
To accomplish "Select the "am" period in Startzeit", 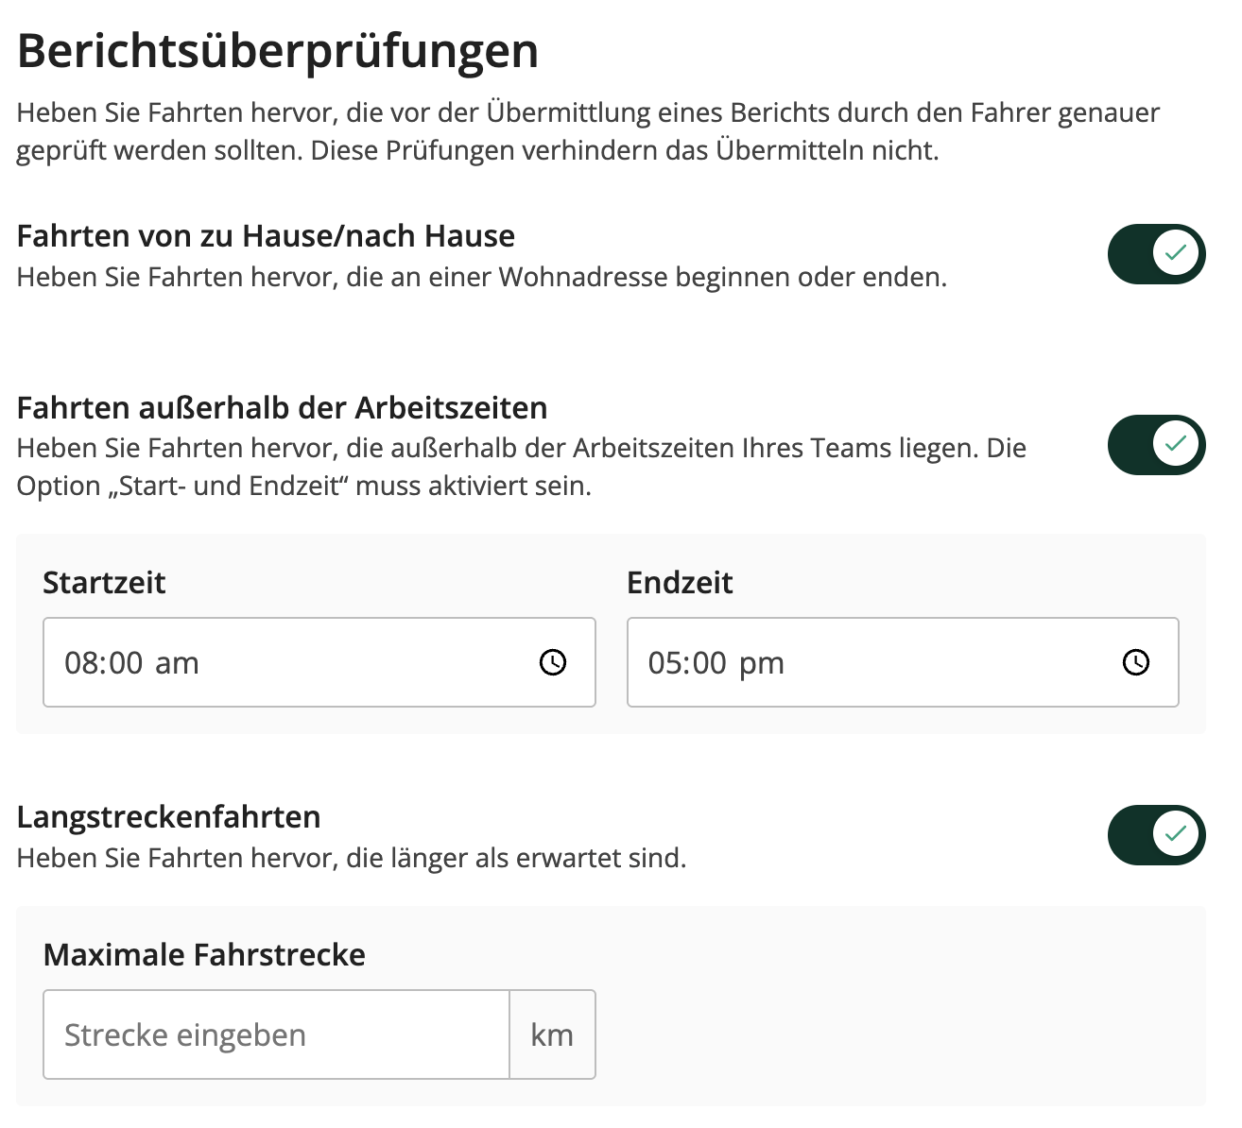I will pyautogui.click(x=177, y=663).
